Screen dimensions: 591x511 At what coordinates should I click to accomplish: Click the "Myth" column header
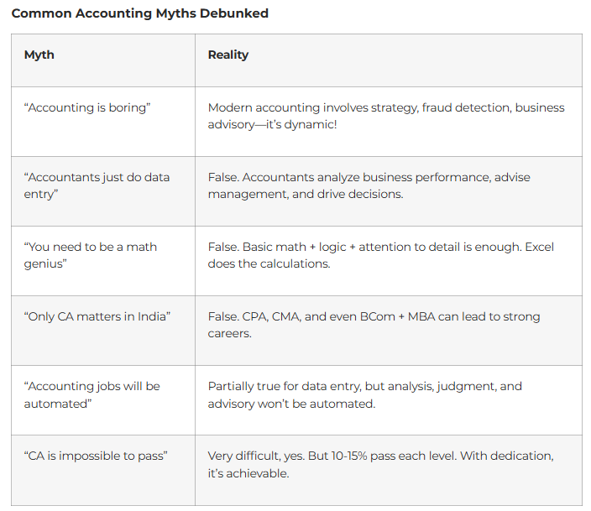(x=39, y=55)
